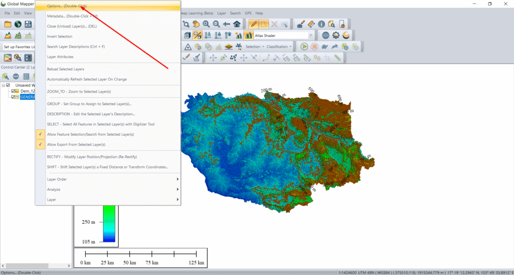514x275 pixels.
Task: Uncheck the Unsaved Workspace checkbox
Action: pyautogui.click(x=8, y=85)
